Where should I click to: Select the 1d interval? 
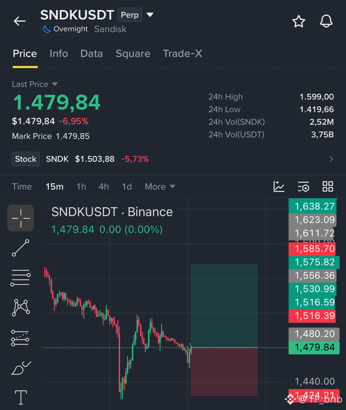click(127, 187)
